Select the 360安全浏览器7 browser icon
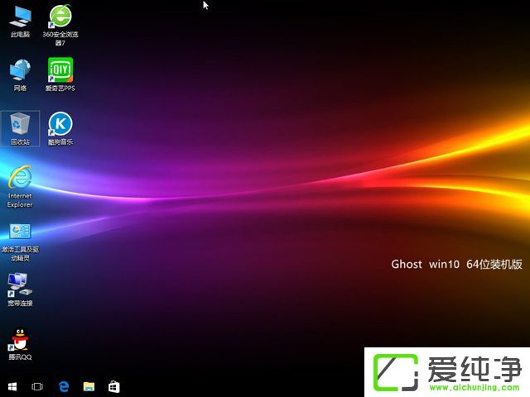This screenshot has width=530, height=397. click(60, 17)
